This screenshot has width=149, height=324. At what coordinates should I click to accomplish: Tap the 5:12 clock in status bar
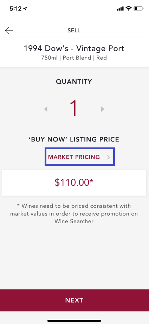(15, 8)
